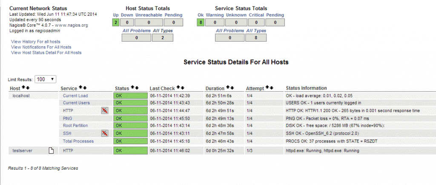This screenshot has width=436, height=185.
Task: Open www.nagios.org link
Action: tap(72, 25)
